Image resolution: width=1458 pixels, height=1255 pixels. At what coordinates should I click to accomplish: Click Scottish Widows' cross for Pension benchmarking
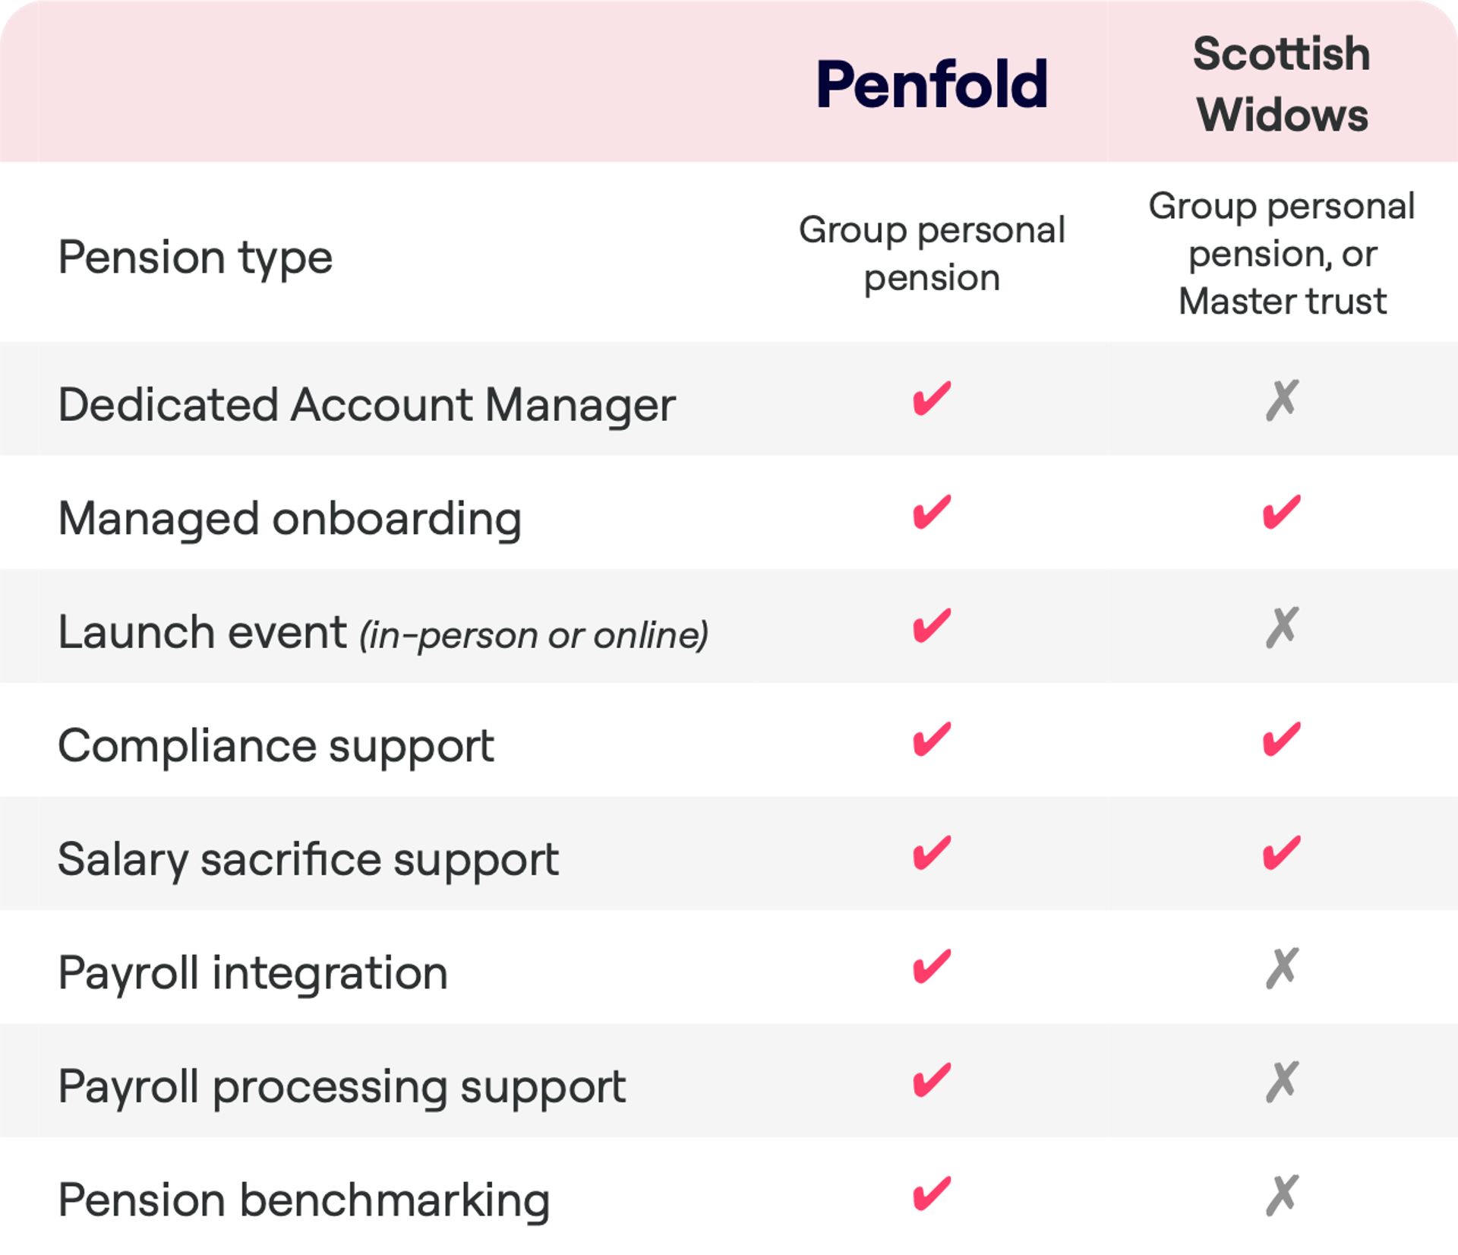[1282, 1195]
